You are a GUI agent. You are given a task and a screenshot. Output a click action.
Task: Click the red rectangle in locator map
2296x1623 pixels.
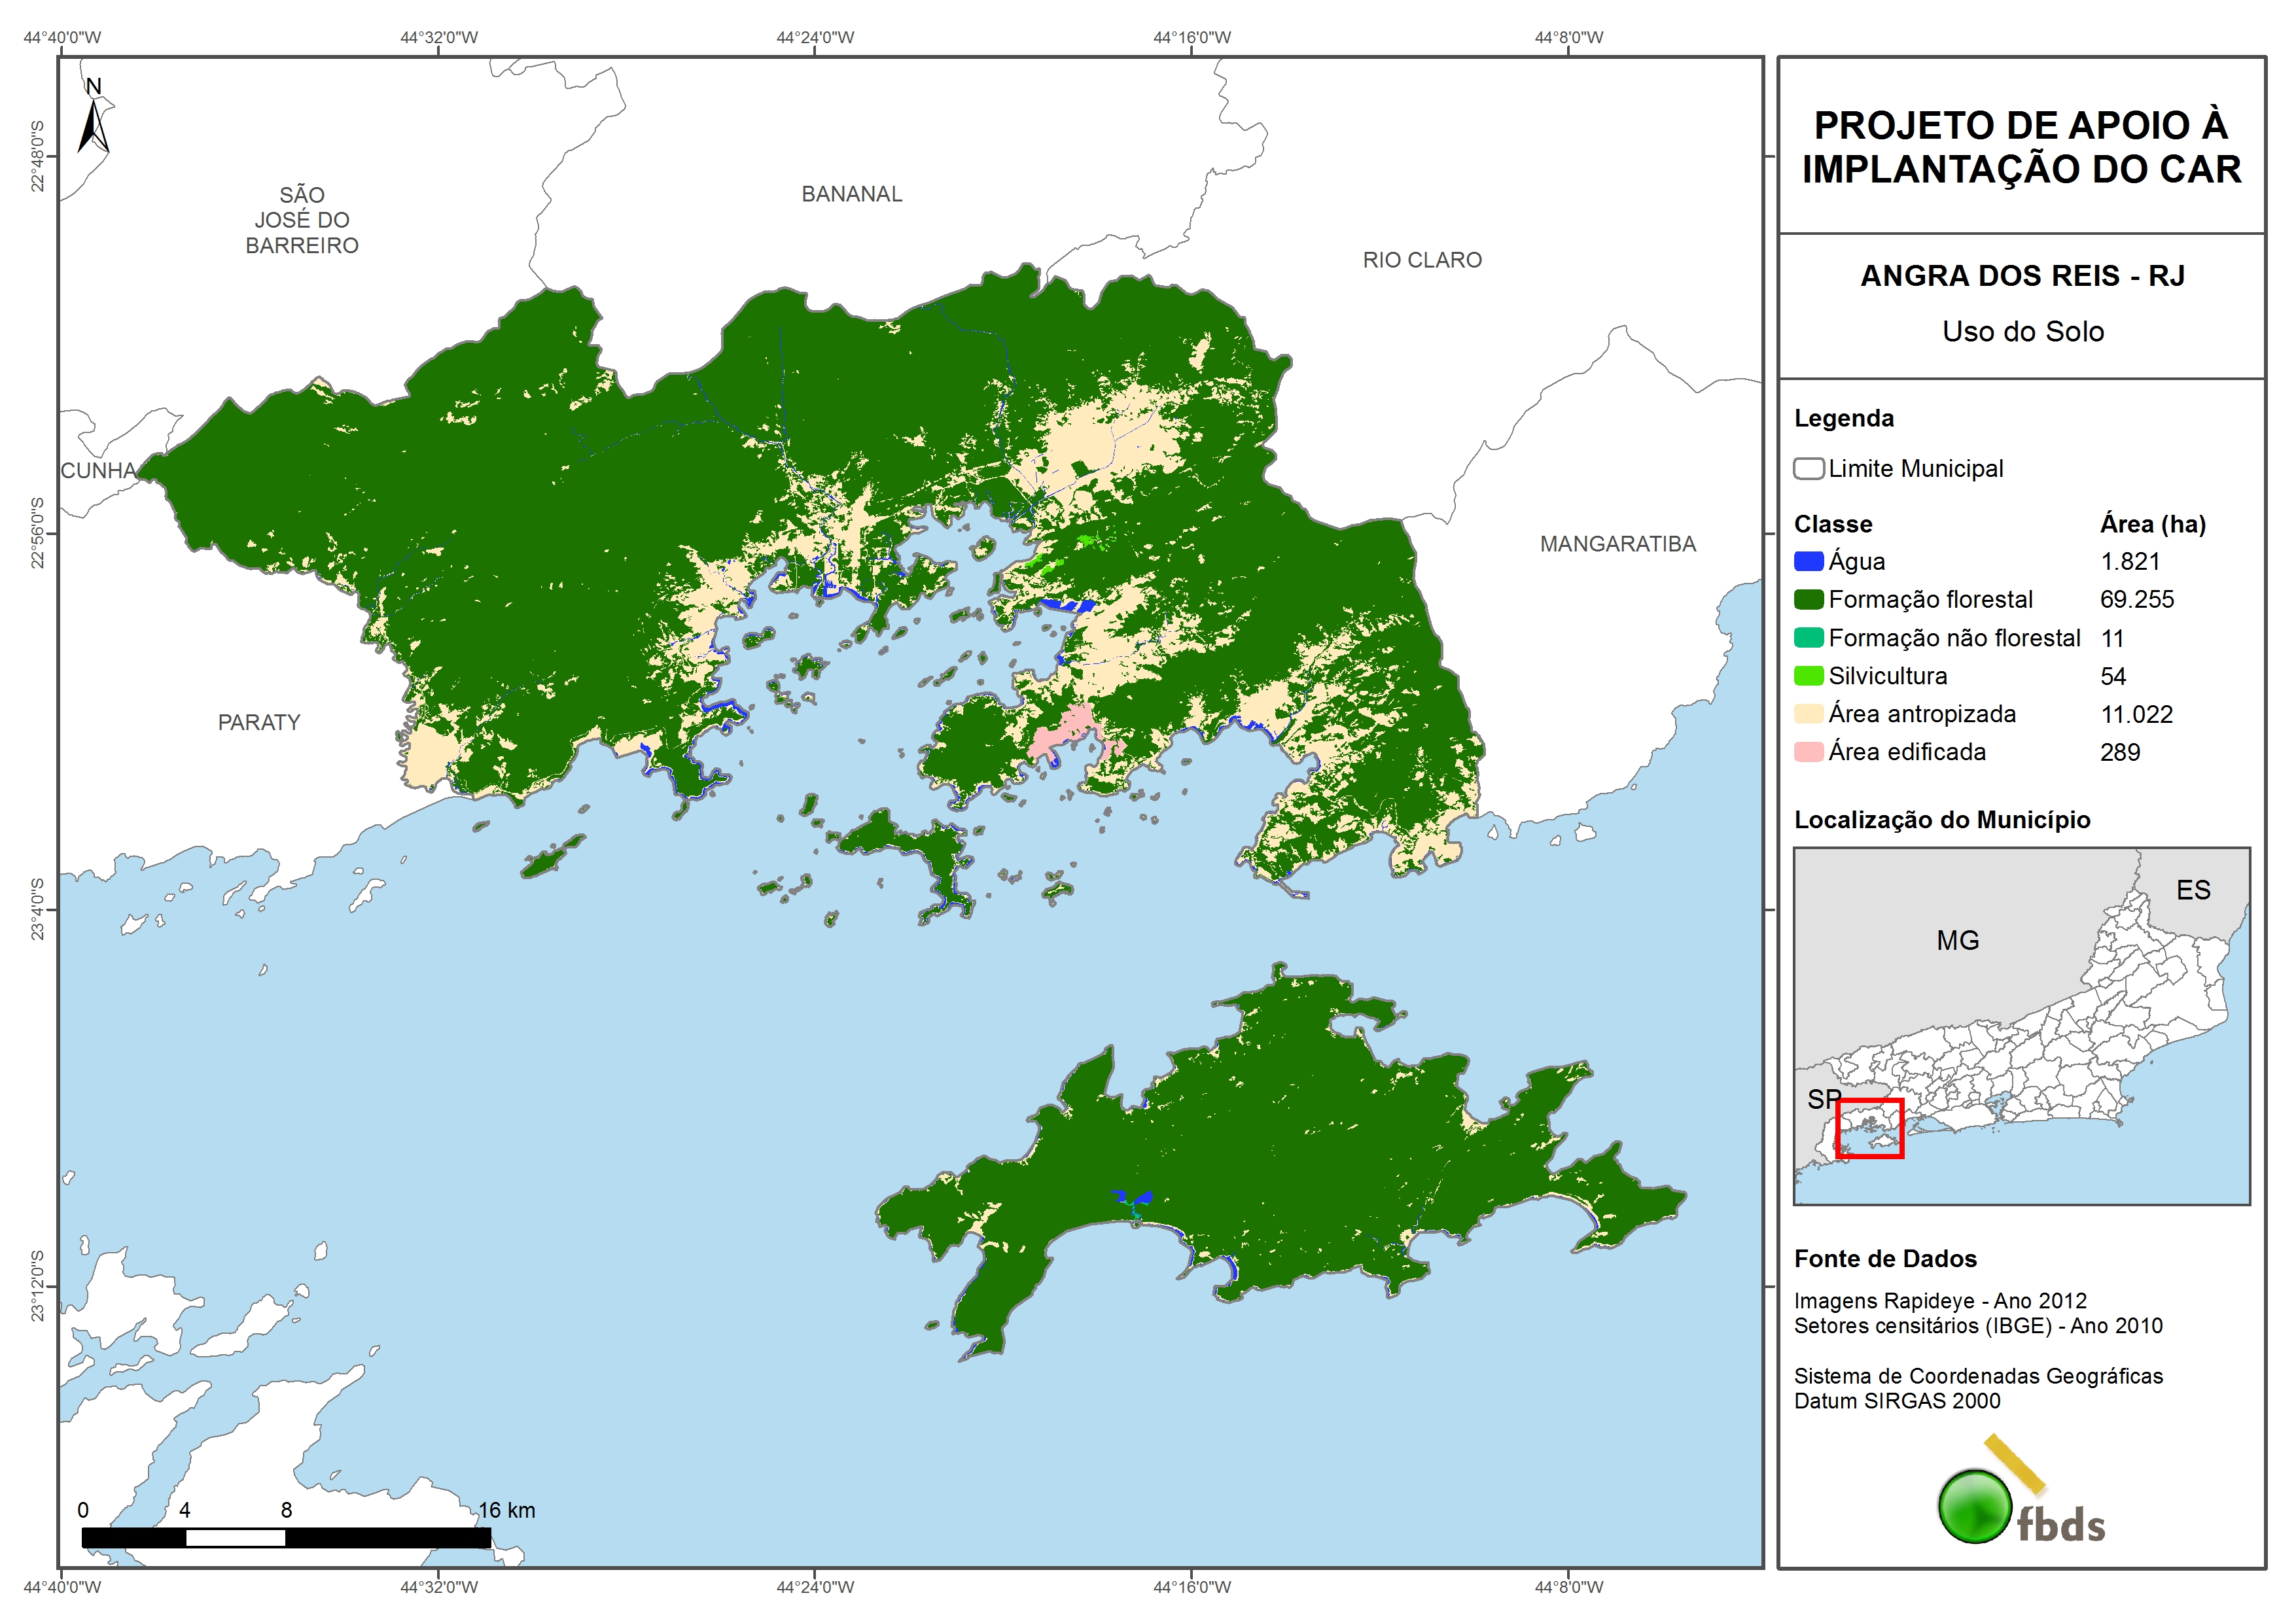click(x=1869, y=1129)
